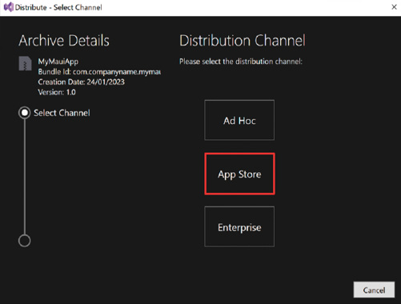The image size is (401, 304).
Task: Select the Select Channel step indicator
Action: [x=25, y=113]
